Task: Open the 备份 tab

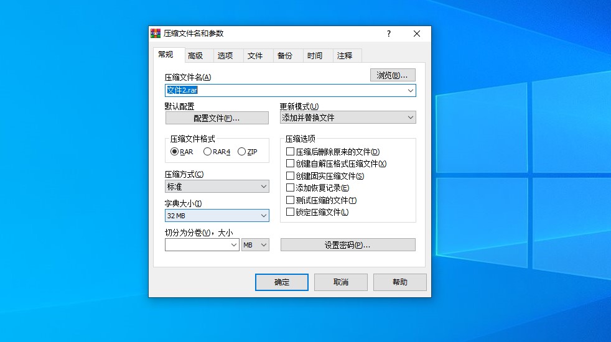Action: tap(284, 55)
